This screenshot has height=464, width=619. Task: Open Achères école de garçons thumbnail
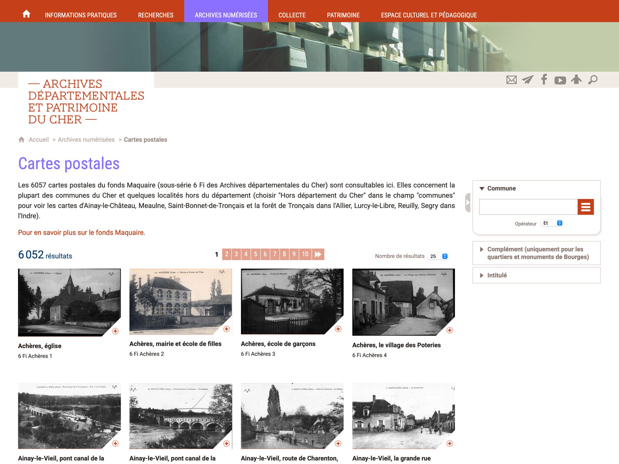(x=292, y=302)
